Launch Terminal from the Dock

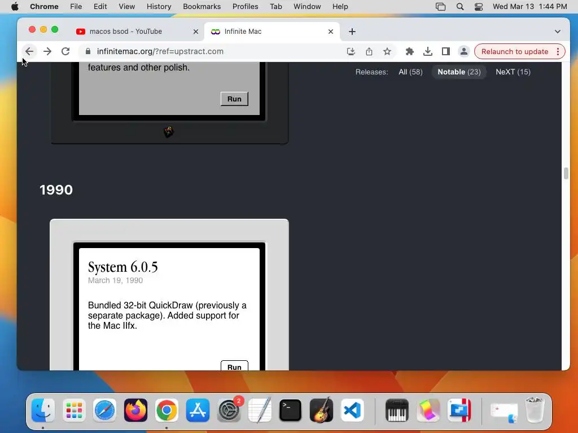coord(291,410)
